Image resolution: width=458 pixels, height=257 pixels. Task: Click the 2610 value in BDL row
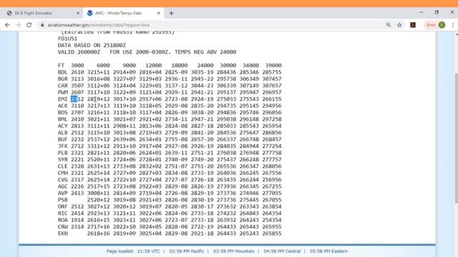coord(77,72)
